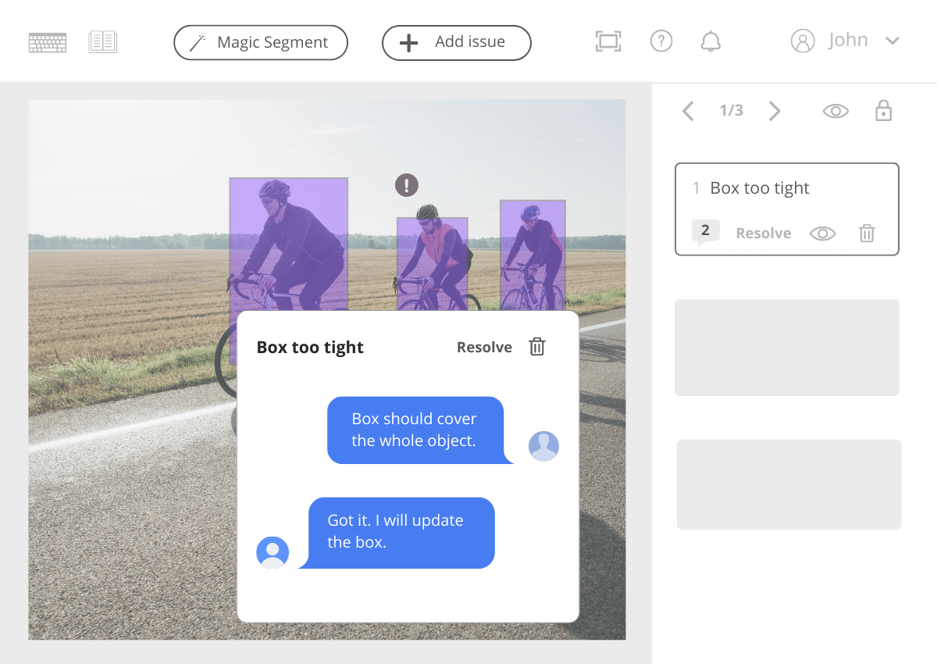Image resolution: width=937 pixels, height=664 pixels.
Task: Open the documentation book icon
Action: pyautogui.click(x=102, y=41)
